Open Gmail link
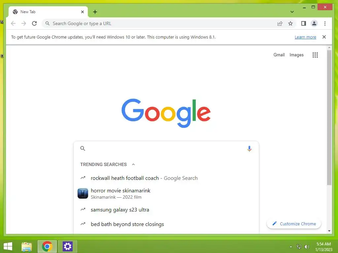 (279, 55)
